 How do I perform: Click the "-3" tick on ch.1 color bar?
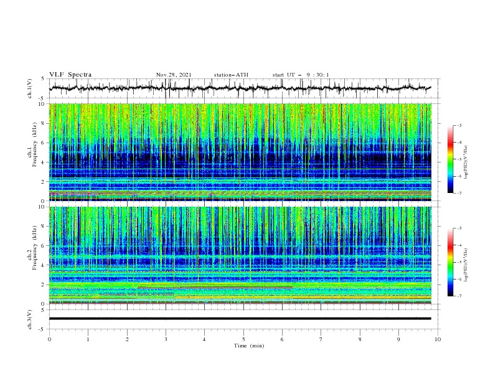click(459, 125)
